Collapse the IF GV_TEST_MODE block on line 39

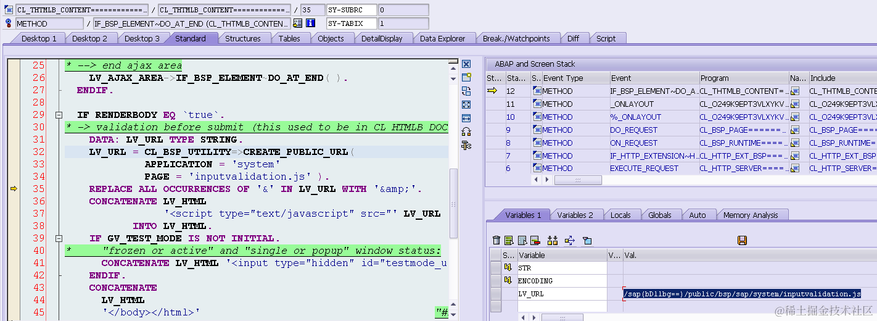click(59, 238)
